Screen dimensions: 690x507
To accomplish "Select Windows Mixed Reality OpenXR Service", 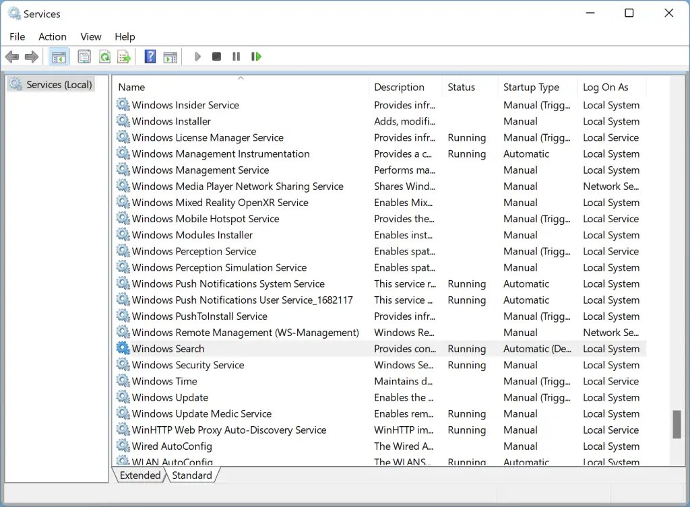I will [x=381, y=202].
